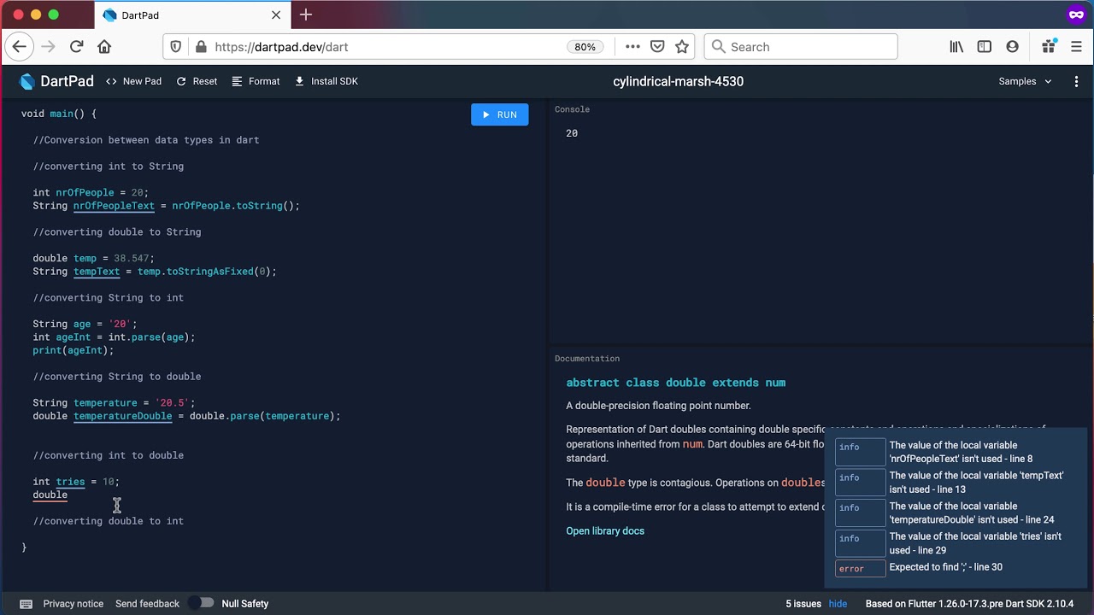
Task: Click New Pad in the DartPad toolbar
Action: [133, 81]
